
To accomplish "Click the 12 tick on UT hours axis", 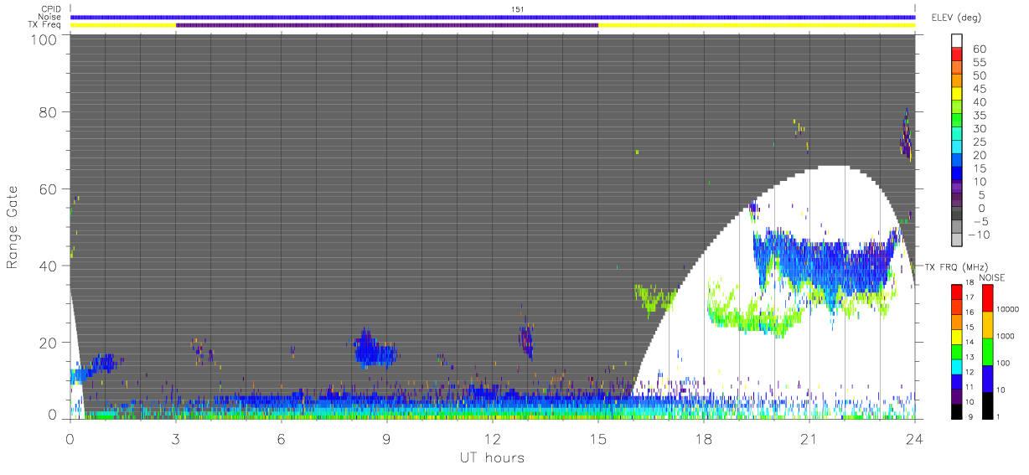I will tap(493, 437).
